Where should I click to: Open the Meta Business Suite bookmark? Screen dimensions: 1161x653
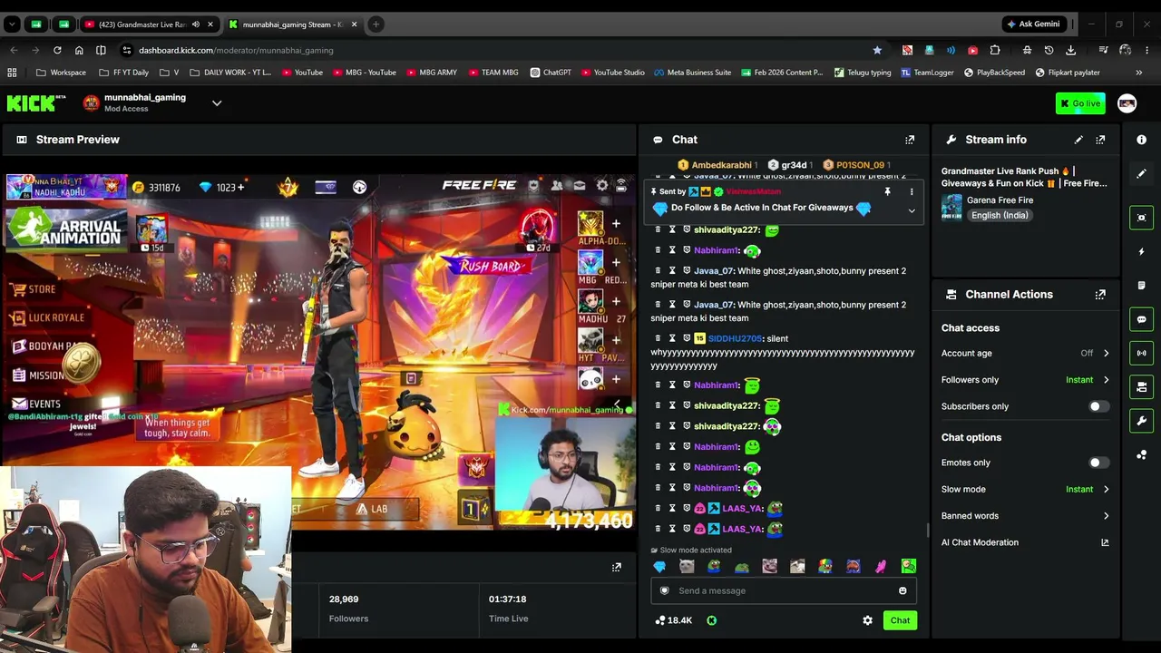click(x=692, y=73)
